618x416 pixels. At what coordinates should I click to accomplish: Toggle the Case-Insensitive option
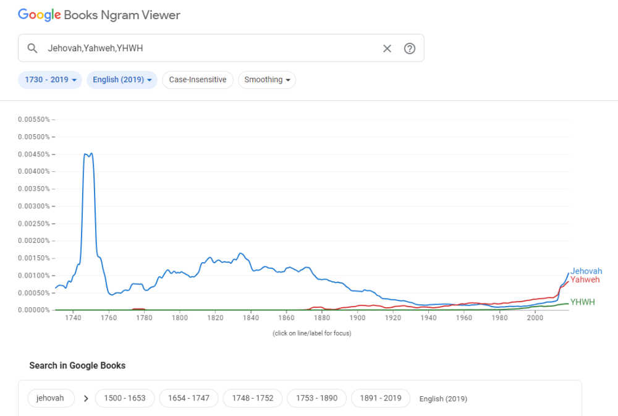tap(198, 80)
